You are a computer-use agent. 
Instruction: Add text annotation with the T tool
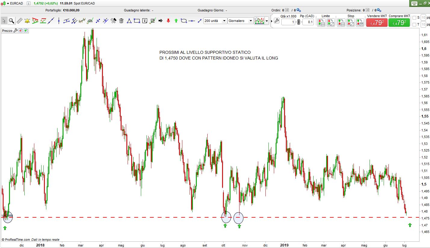(145, 21)
